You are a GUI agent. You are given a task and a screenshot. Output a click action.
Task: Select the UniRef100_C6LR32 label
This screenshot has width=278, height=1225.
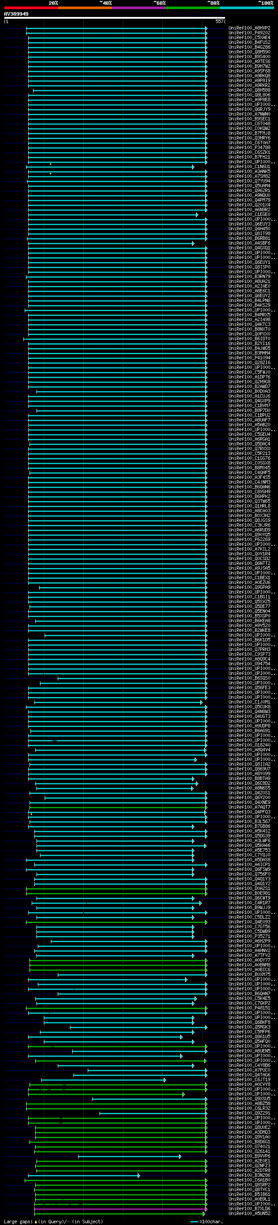249,1108
